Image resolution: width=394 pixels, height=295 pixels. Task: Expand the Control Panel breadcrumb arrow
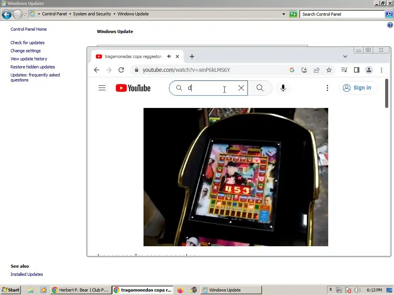coord(70,14)
